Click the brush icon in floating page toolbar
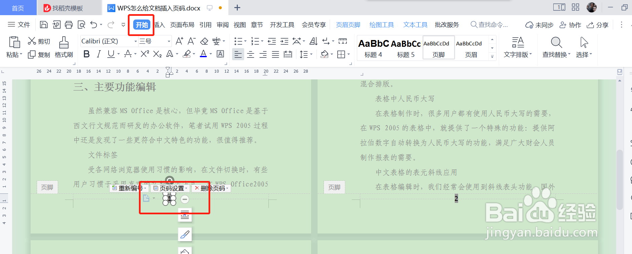The height and width of the screenshot is (254, 632). pyautogui.click(x=185, y=234)
